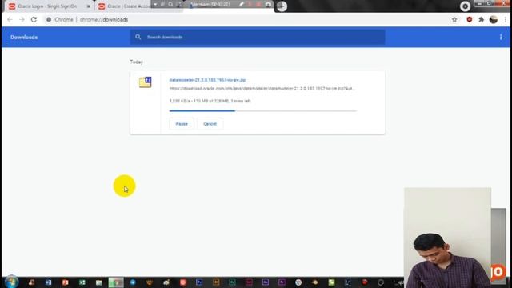Bookmark this page with the star icon
The image size is (512, 288).
pyautogui.click(x=454, y=19)
